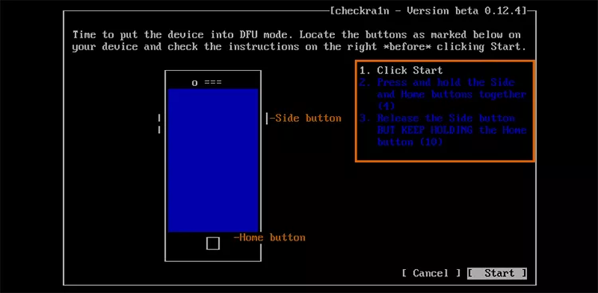
Task: Click the Cancel button
Action: point(431,273)
